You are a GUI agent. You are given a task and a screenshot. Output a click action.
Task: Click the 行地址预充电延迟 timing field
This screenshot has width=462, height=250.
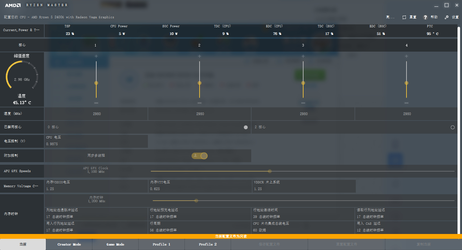coord(200,214)
